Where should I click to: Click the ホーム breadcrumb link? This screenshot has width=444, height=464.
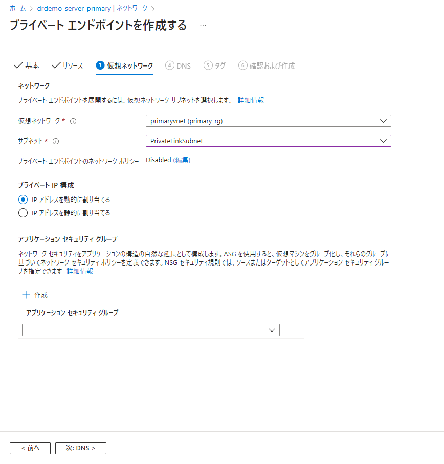pos(18,8)
